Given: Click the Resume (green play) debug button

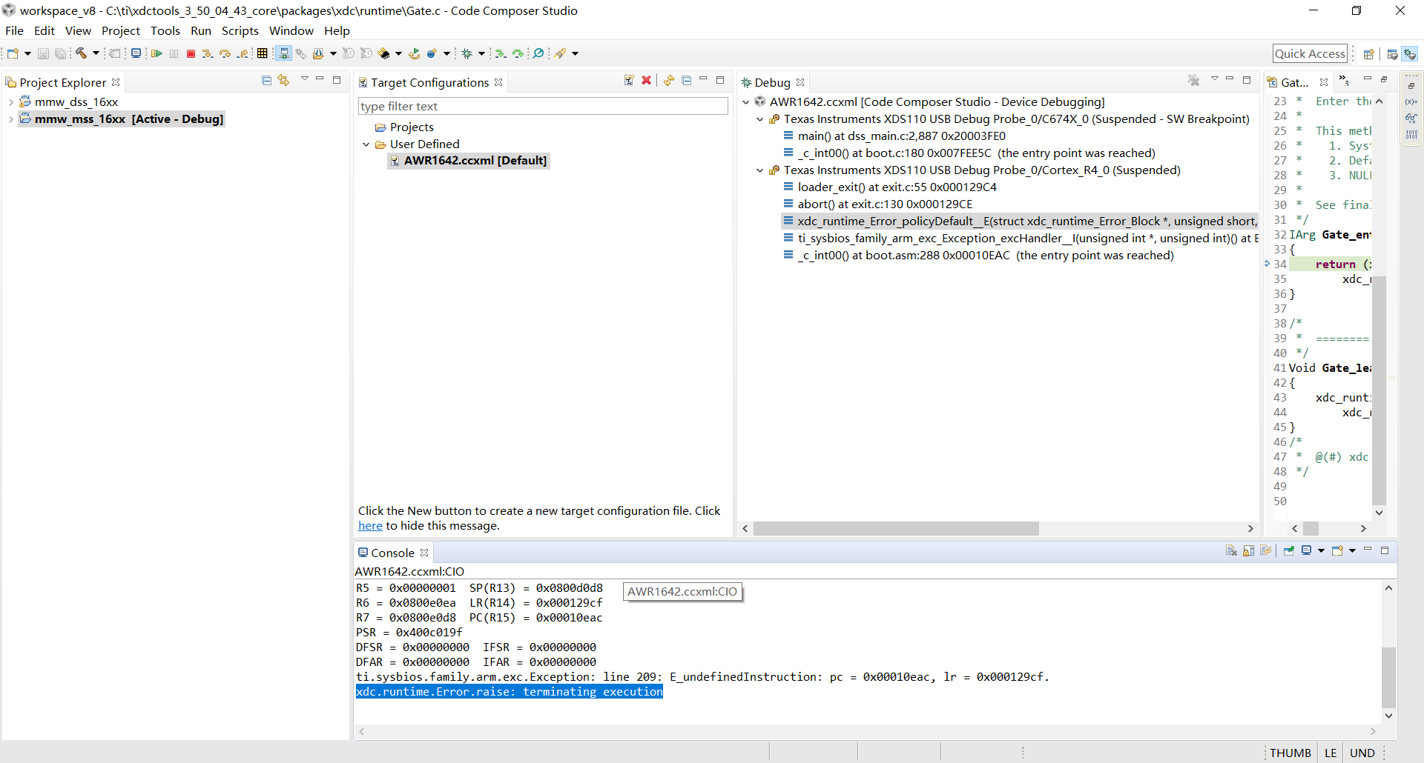Looking at the screenshot, I should click(x=156, y=53).
